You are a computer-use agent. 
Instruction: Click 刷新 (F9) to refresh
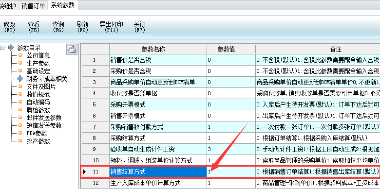tap(83, 27)
